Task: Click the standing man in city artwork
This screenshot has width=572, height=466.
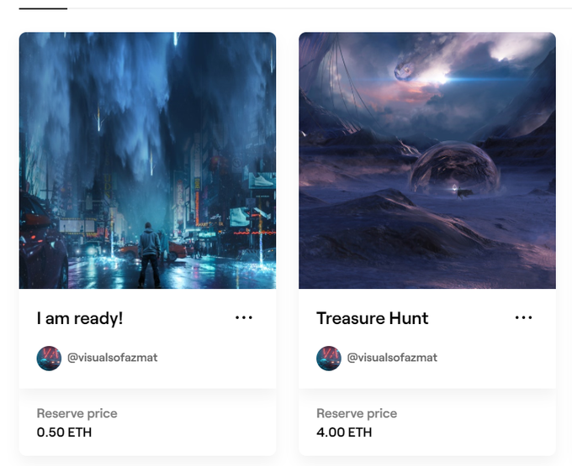Action: tap(150, 254)
